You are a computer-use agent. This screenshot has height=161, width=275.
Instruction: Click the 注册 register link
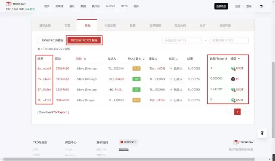click(x=238, y=6)
